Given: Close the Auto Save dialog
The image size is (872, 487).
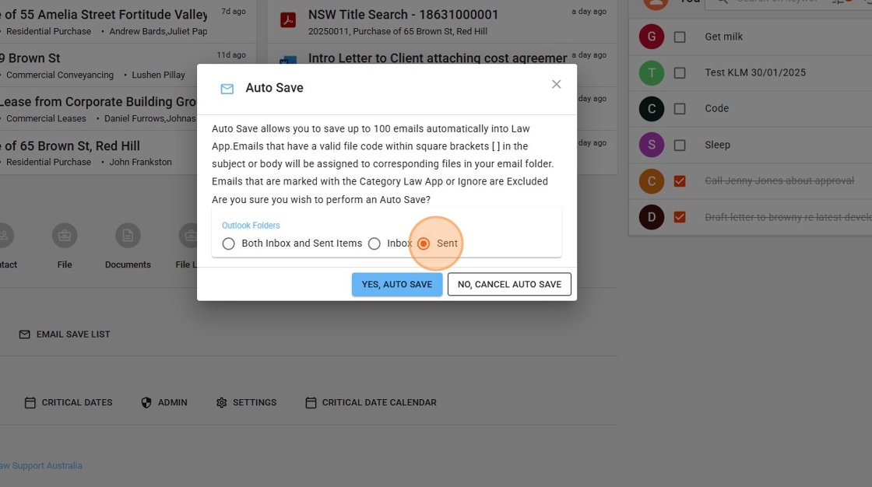Looking at the screenshot, I should [x=556, y=84].
